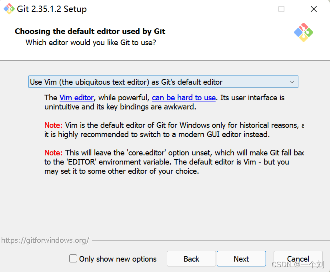Open the gitforwindows.org URL
Screen dimensions: 330x272
45,240
